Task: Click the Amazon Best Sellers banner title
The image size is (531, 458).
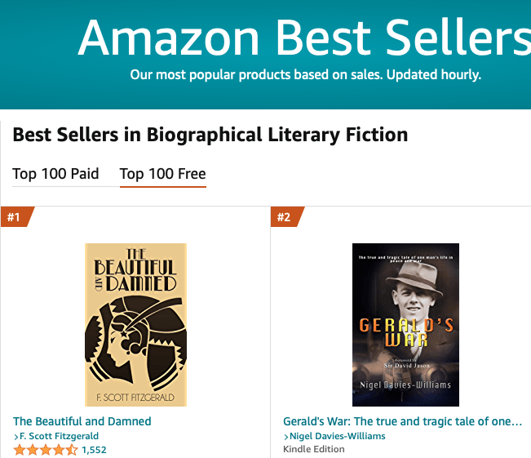Action: click(x=304, y=38)
